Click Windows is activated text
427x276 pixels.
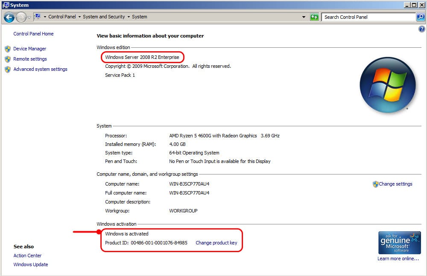127,234
